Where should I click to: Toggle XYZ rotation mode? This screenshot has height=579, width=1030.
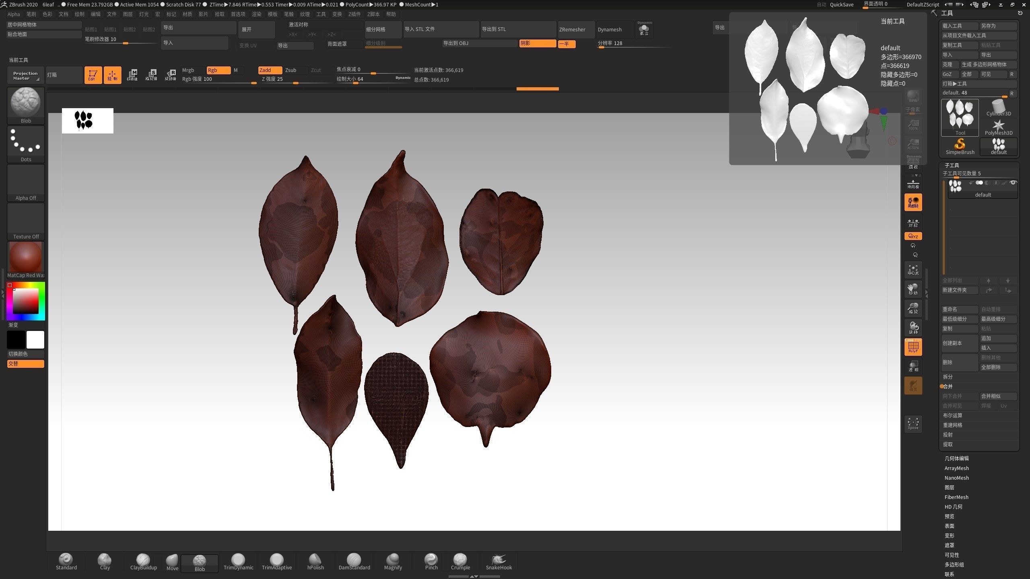(x=913, y=236)
